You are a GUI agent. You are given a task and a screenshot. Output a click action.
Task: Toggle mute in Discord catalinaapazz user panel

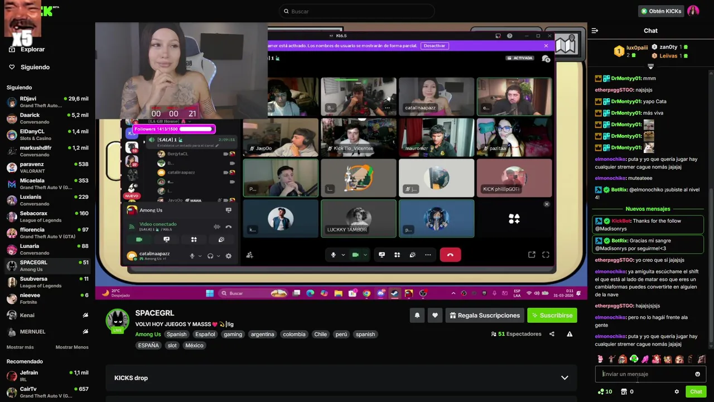pos(192,256)
